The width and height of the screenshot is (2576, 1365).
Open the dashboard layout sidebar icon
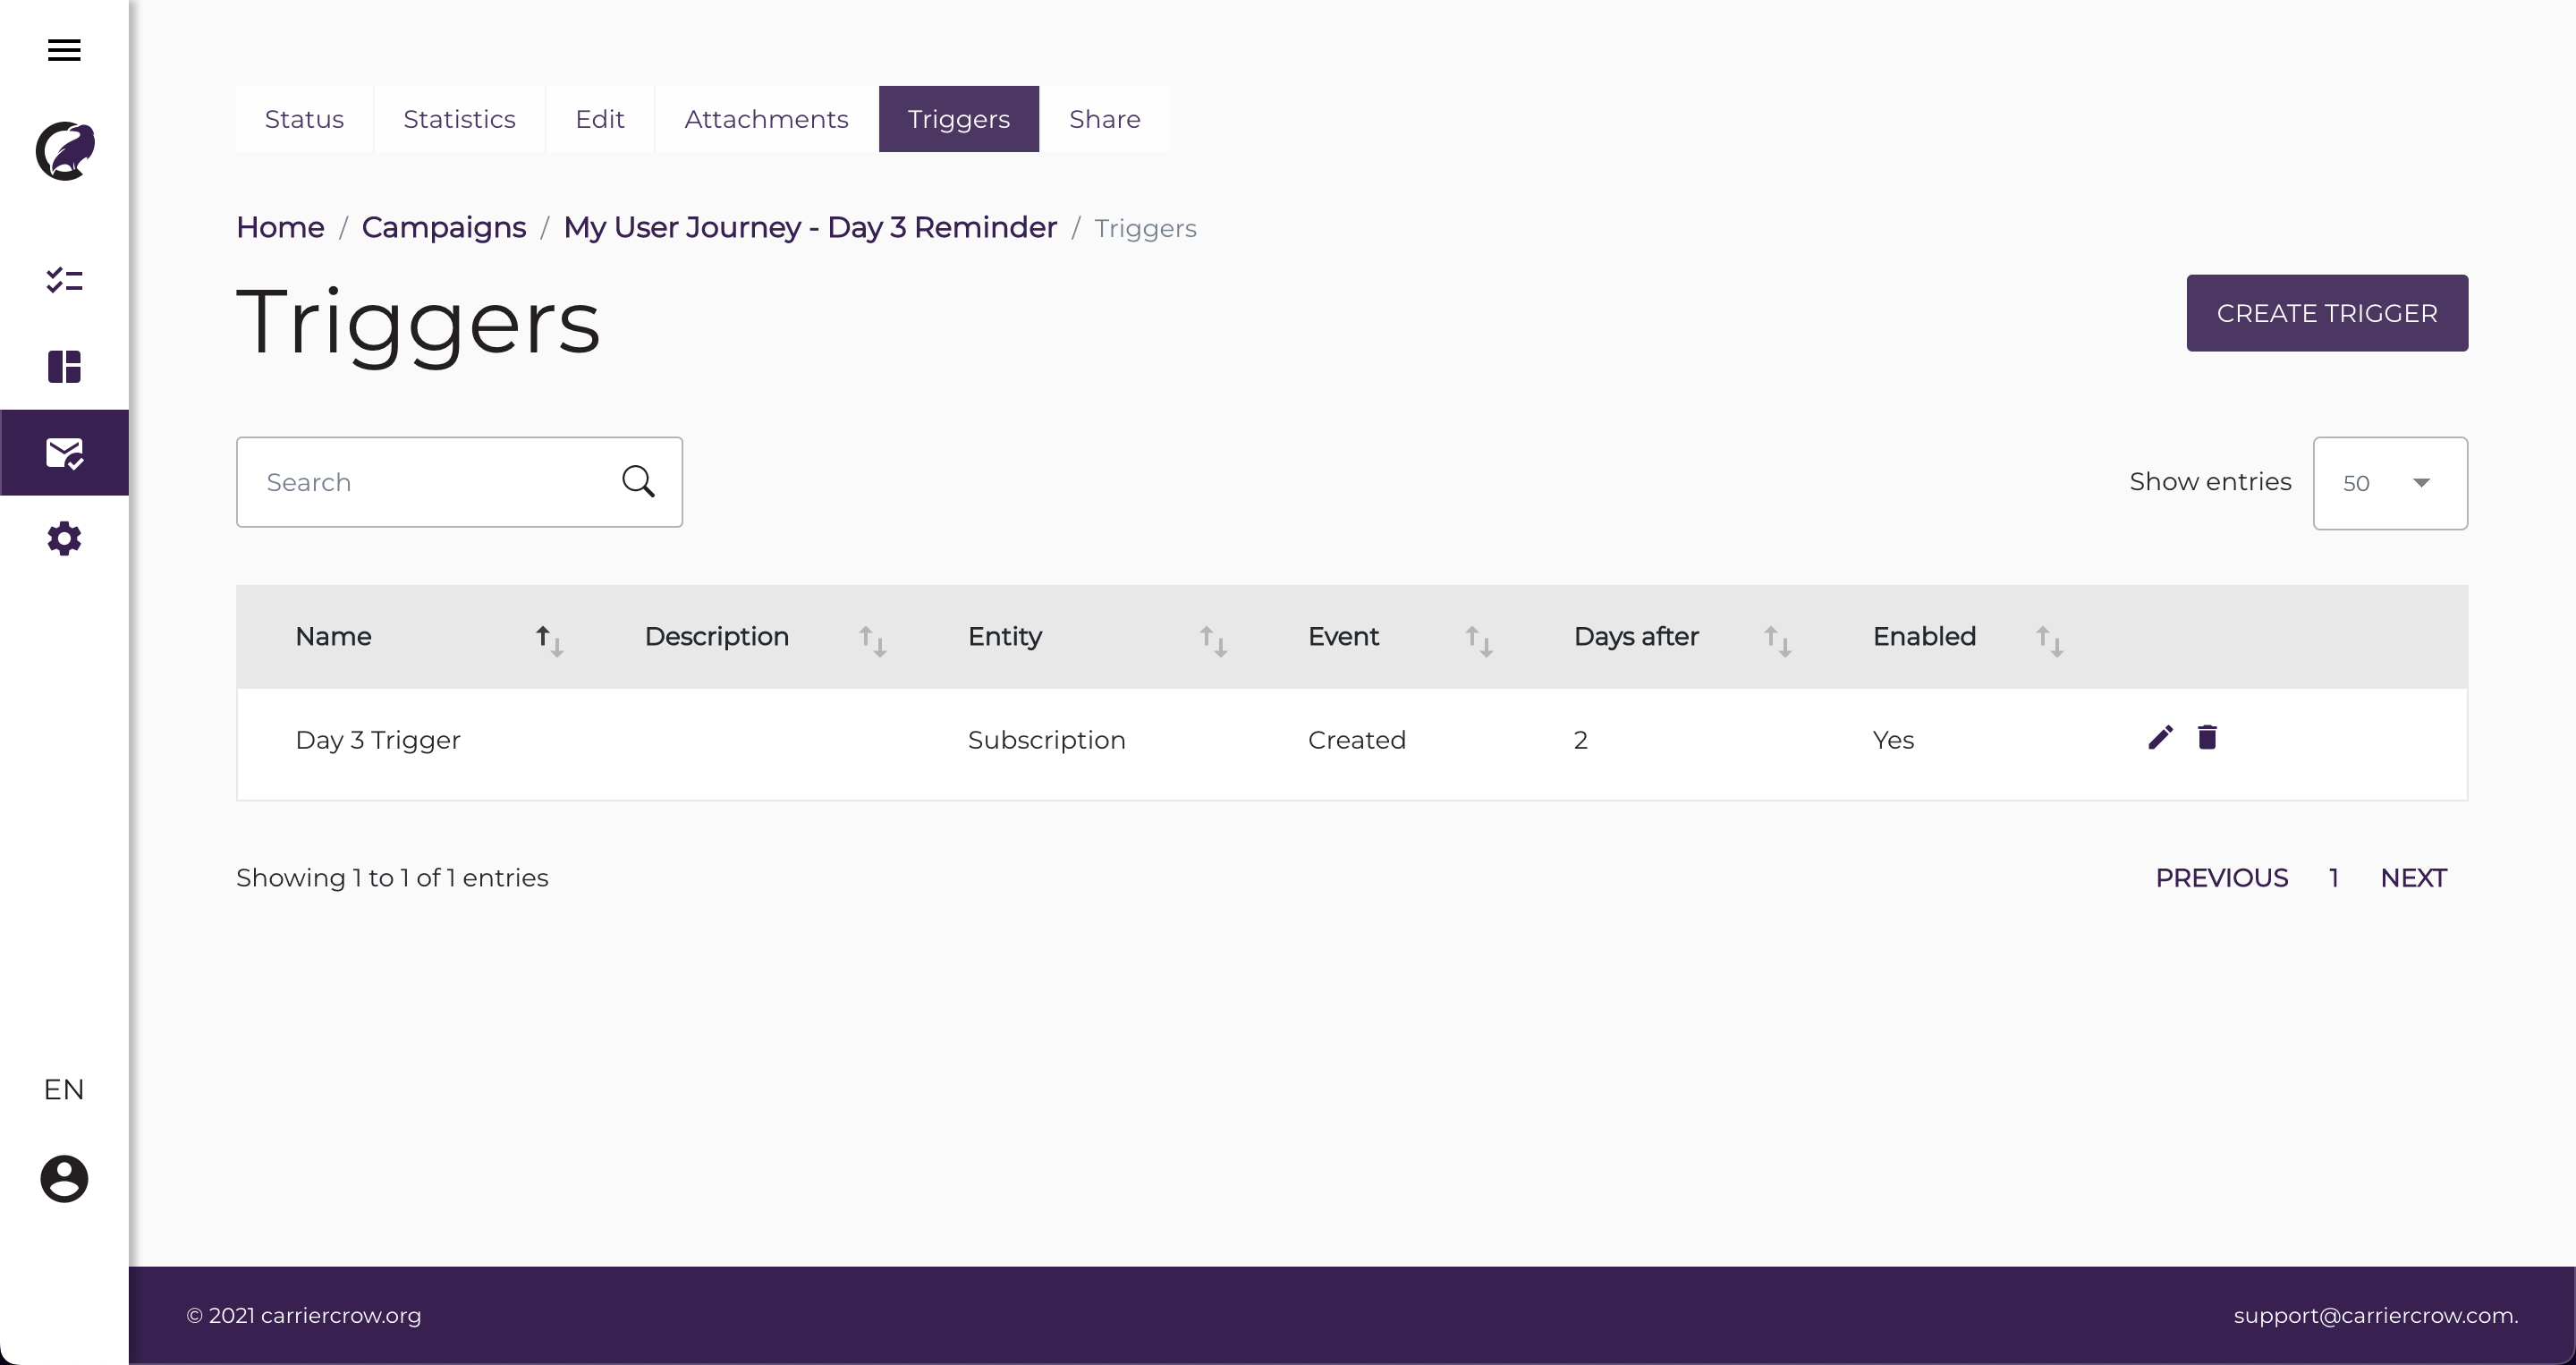pyautogui.click(x=64, y=367)
